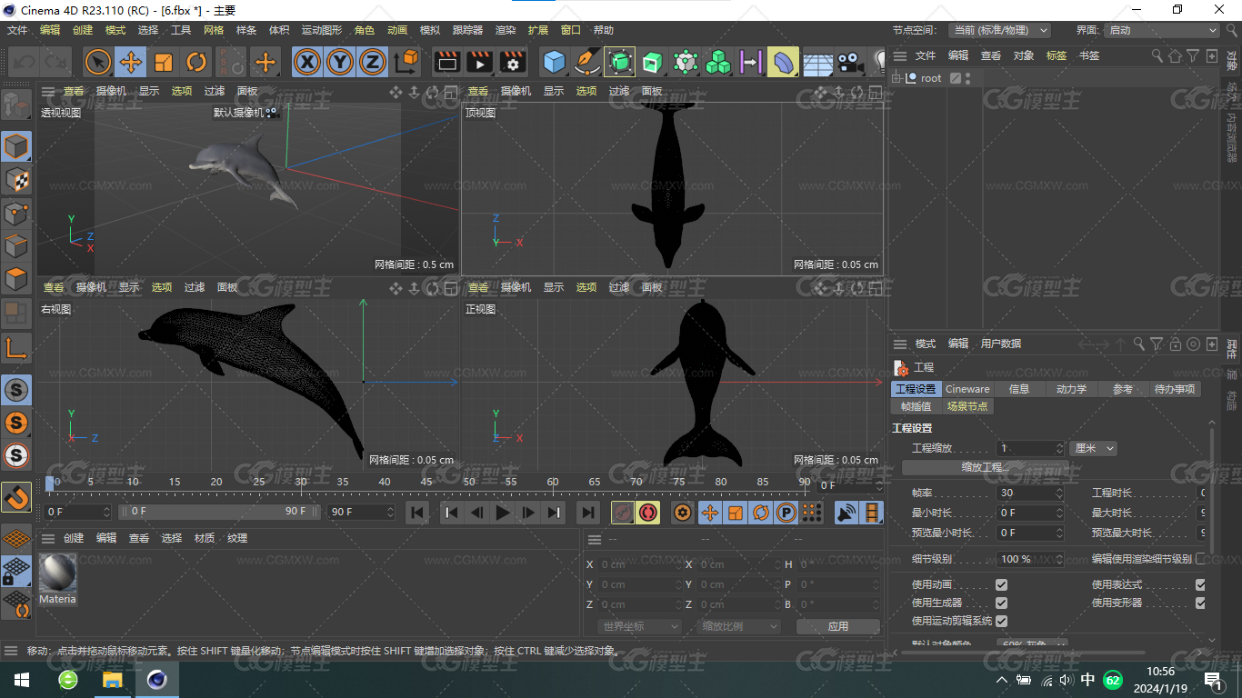Screen dimensions: 1242x698
Task: Click the 工程缩放 value stepper arrows
Action: pos(1059,448)
